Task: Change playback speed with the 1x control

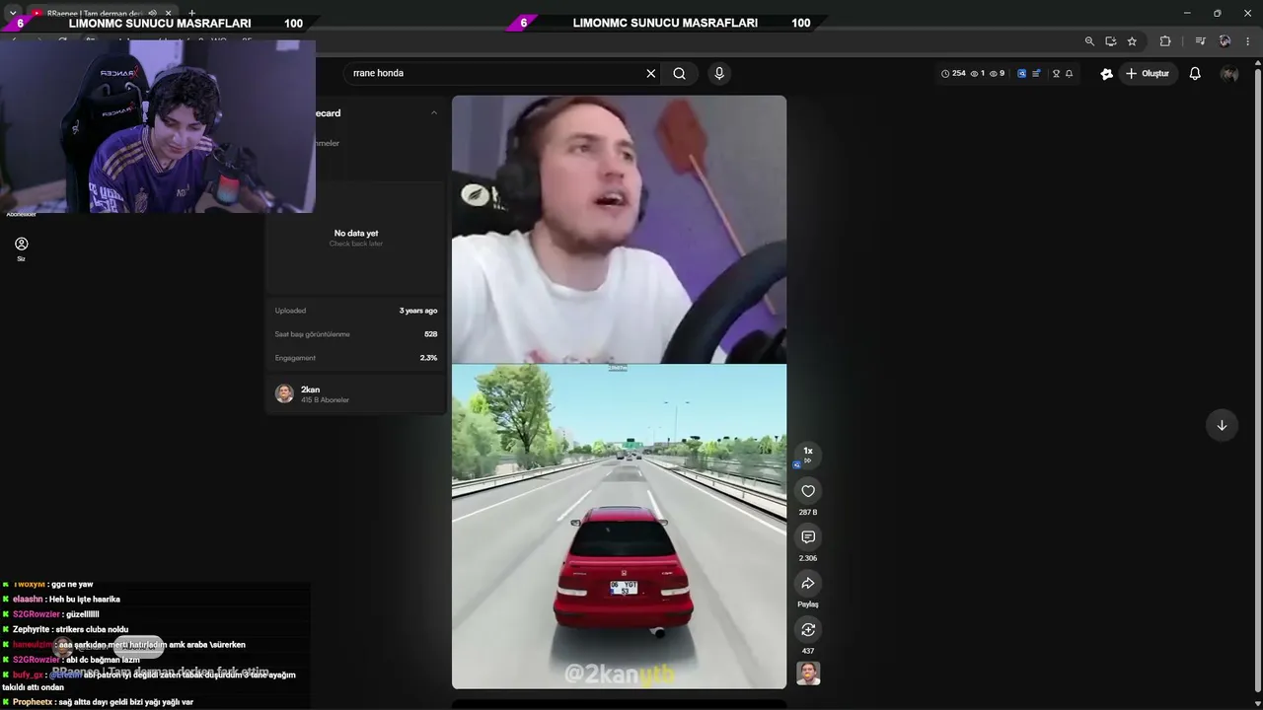Action: click(808, 453)
